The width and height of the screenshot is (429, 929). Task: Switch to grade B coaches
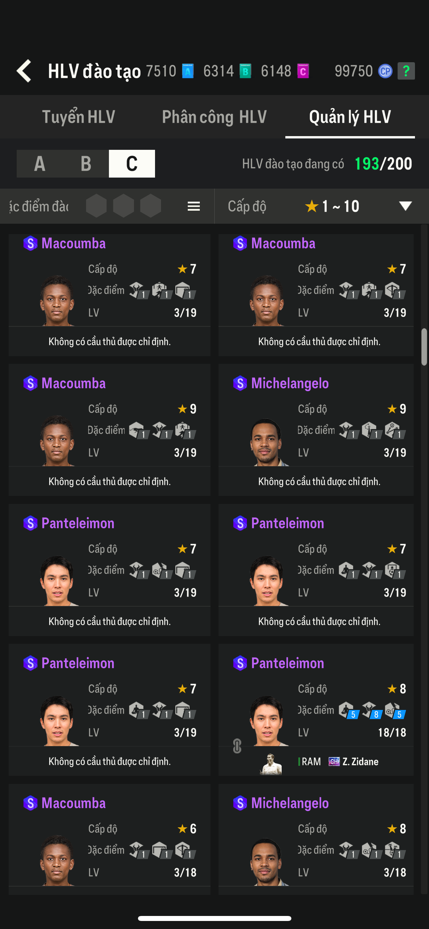click(x=86, y=164)
